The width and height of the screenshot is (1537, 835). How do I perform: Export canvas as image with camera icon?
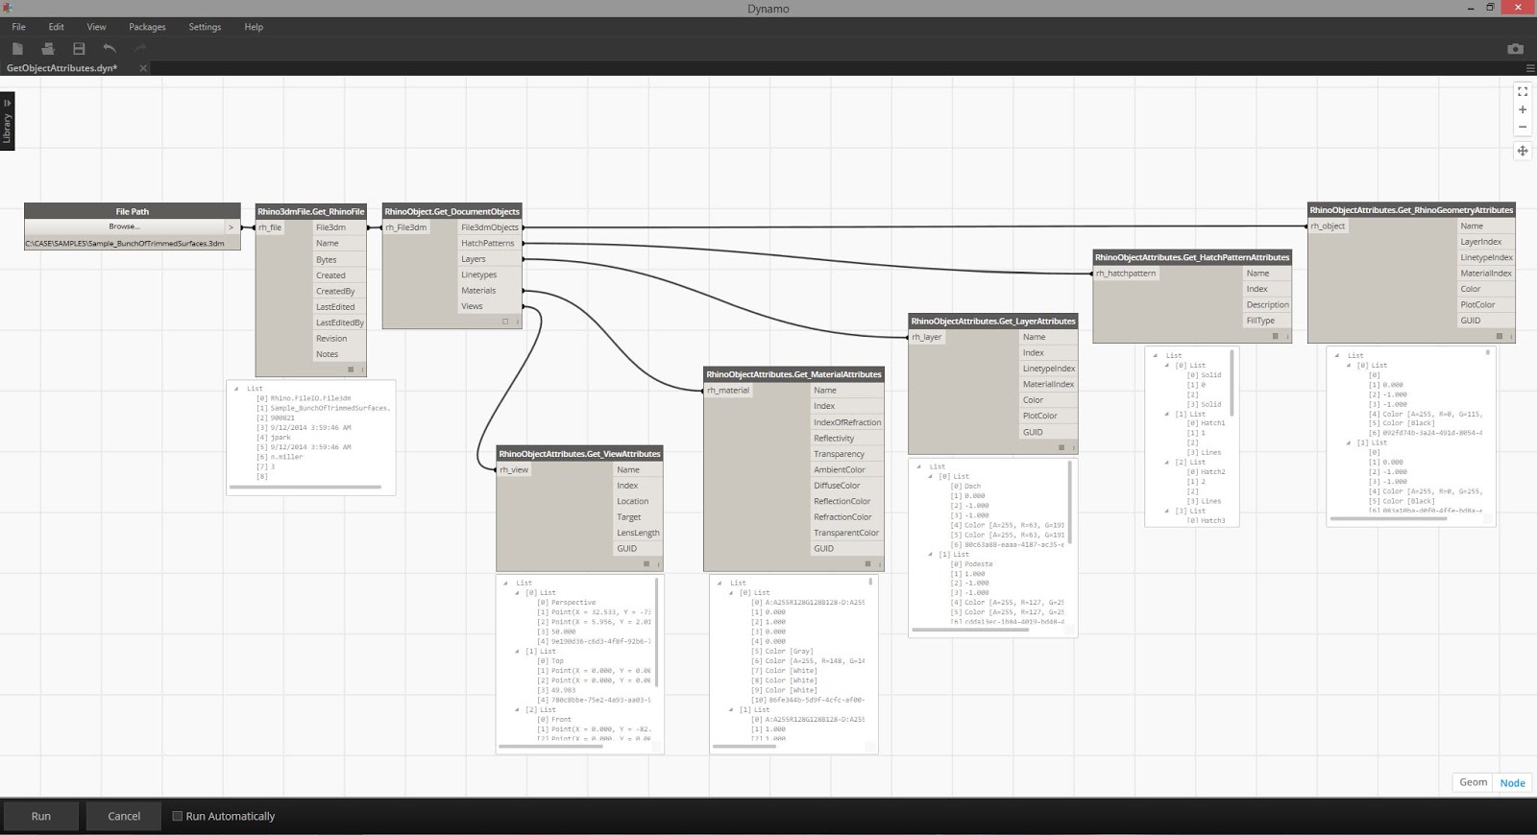click(x=1515, y=49)
